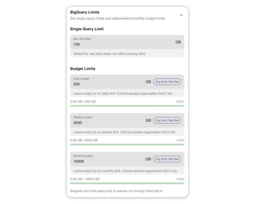Click the 0.00 GB / 500 GB usage text
The width and height of the screenshot is (255, 204).
83,101
